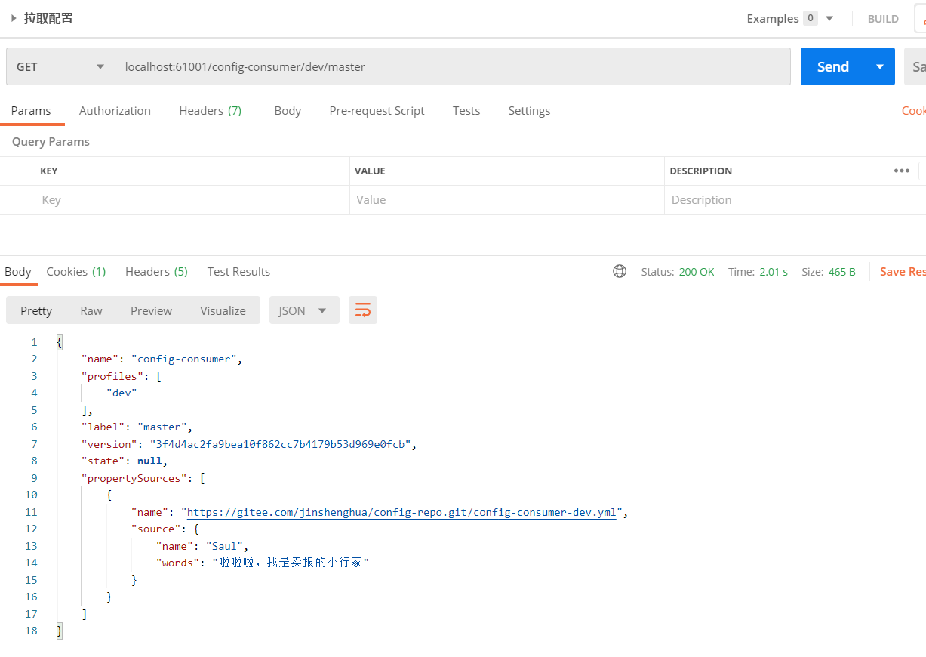The height and width of the screenshot is (657, 926).
Task: Open the GET method dropdown
Action: 60,66
